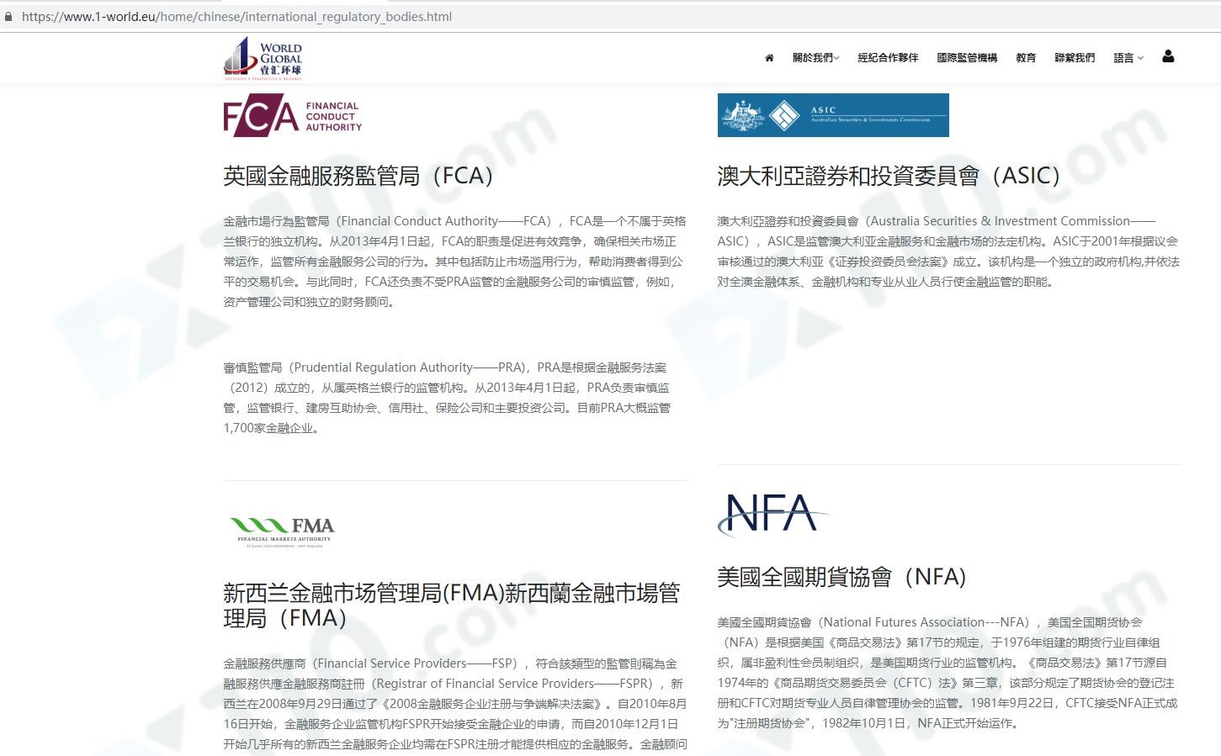Click the World Global logo
This screenshot has height=756, width=1221.
coord(263,58)
